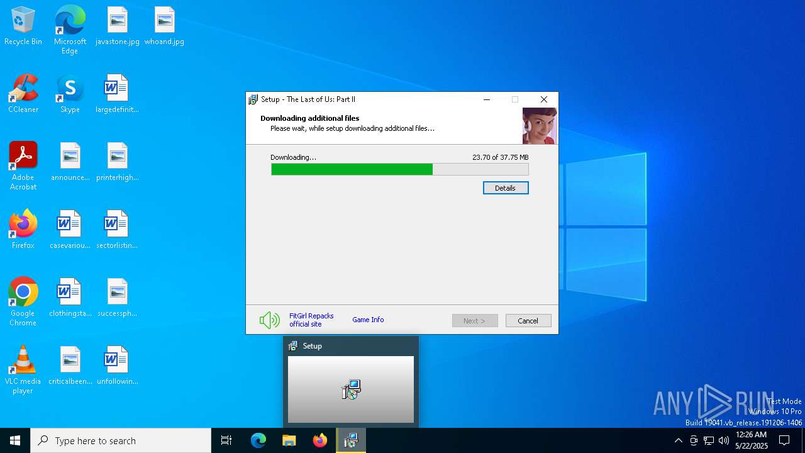Screen dimensions: 805x453
Task: Open Task View on taskbar
Action: click(x=226, y=440)
